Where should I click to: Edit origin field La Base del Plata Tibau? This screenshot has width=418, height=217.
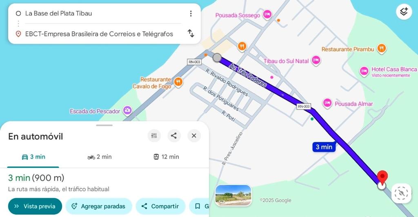[98, 13]
